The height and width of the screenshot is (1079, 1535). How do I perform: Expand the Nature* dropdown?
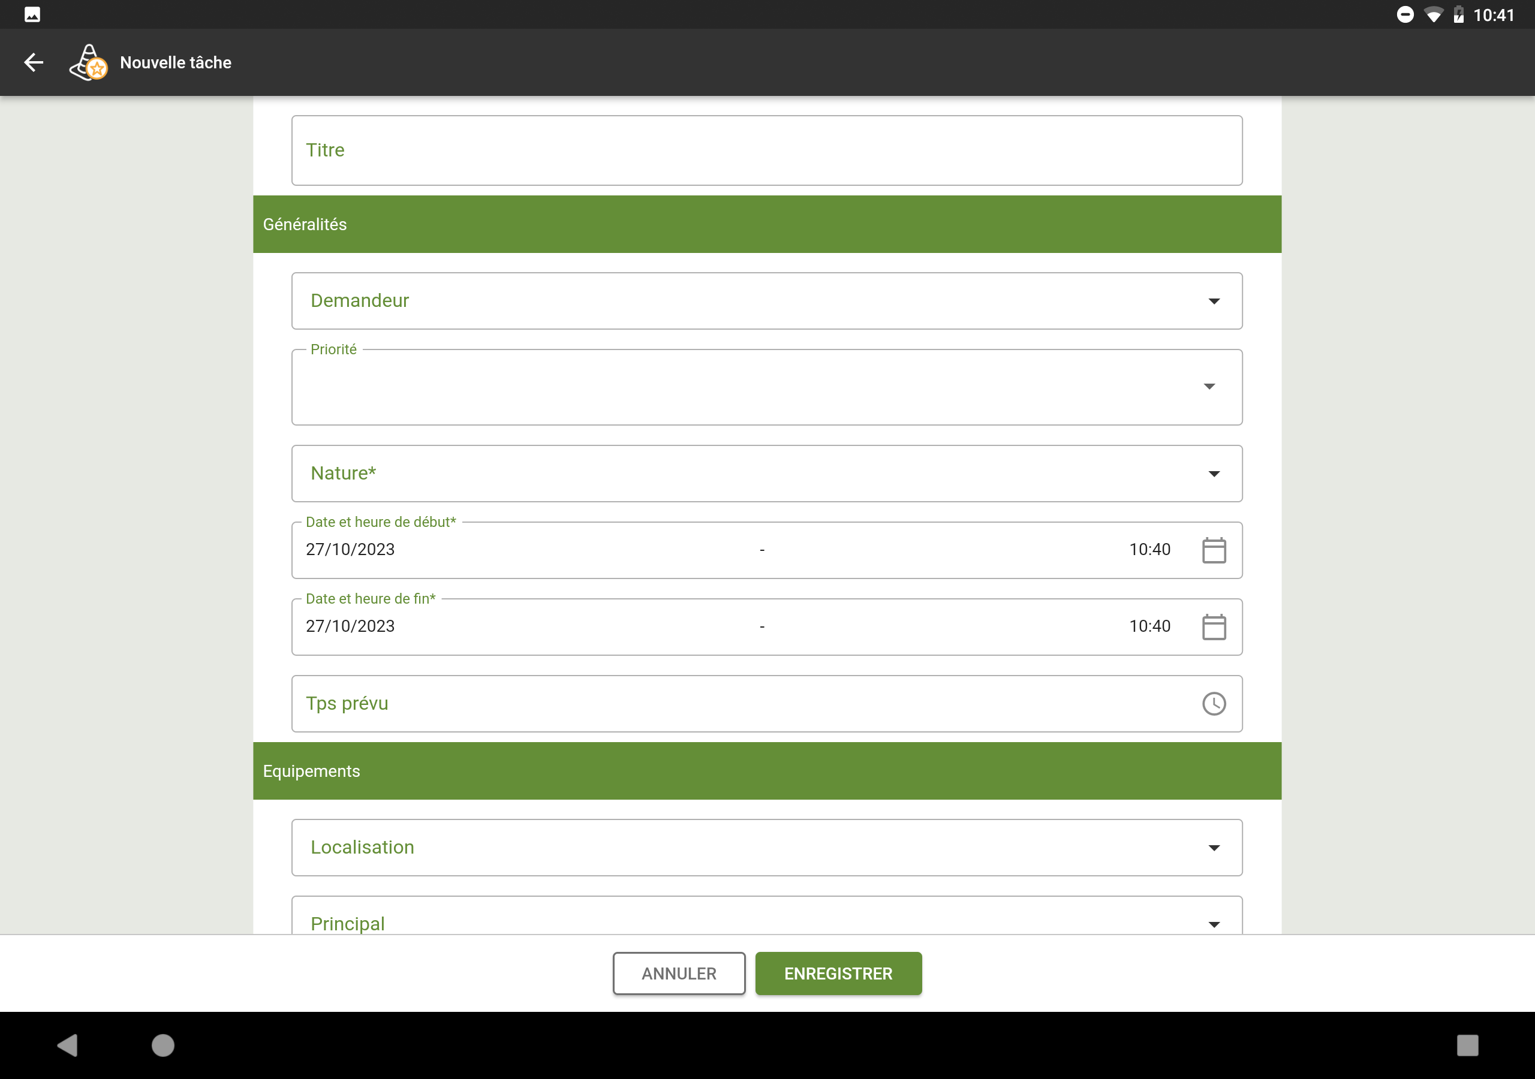pos(767,474)
